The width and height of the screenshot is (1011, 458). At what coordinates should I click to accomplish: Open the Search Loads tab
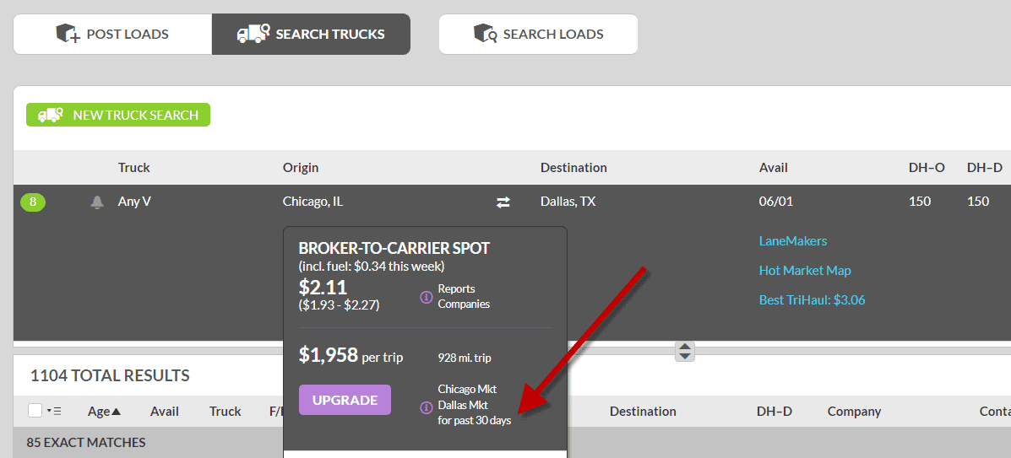pos(538,34)
